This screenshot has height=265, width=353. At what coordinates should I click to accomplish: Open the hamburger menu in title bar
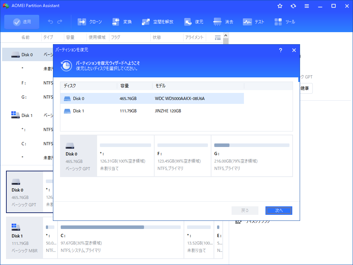point(307,6)
